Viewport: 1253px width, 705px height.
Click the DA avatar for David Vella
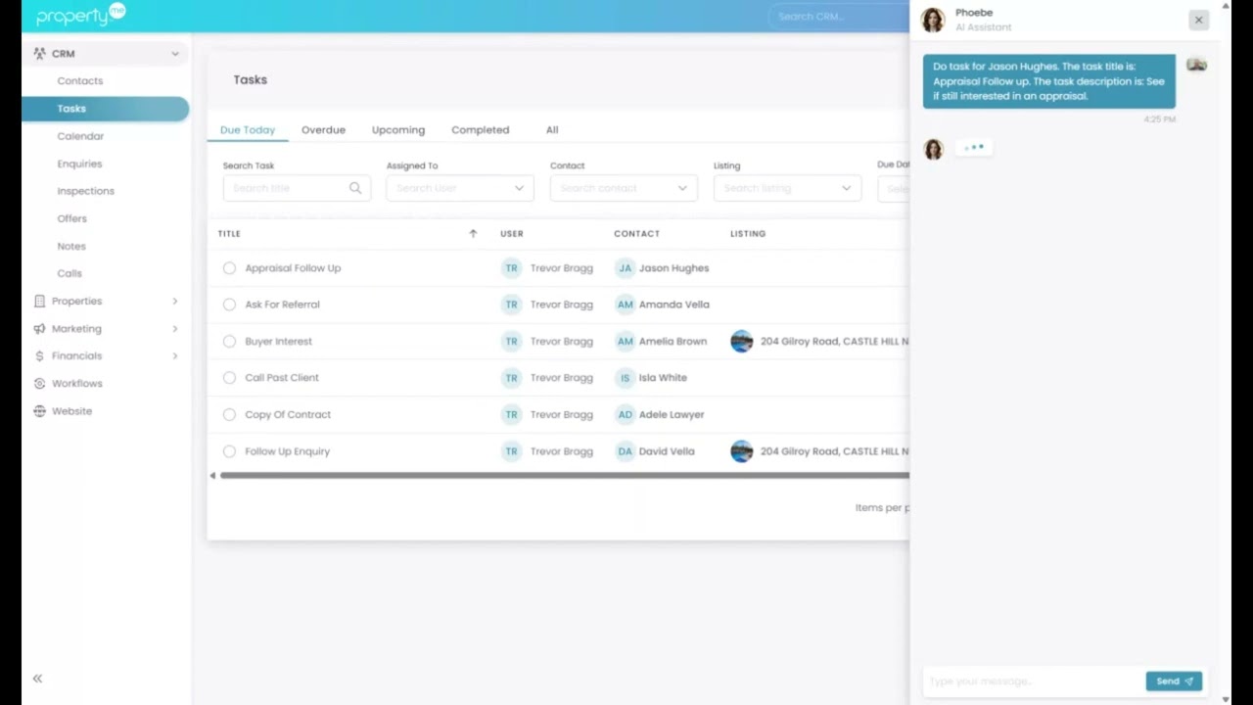(x=625, y=451)
